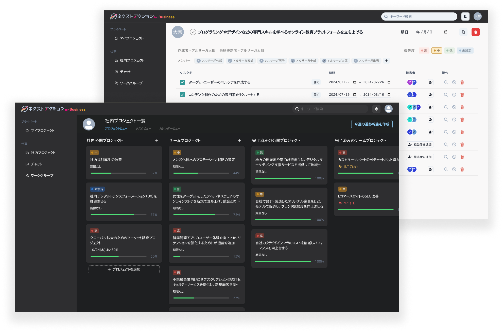Open the EコマースサイトのSEO改善 project card
The image size is (503, 332).
click(x=366, y=199)
